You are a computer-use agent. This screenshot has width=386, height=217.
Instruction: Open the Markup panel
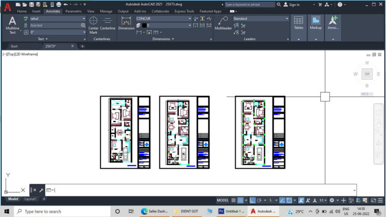[x=316, y=23]
